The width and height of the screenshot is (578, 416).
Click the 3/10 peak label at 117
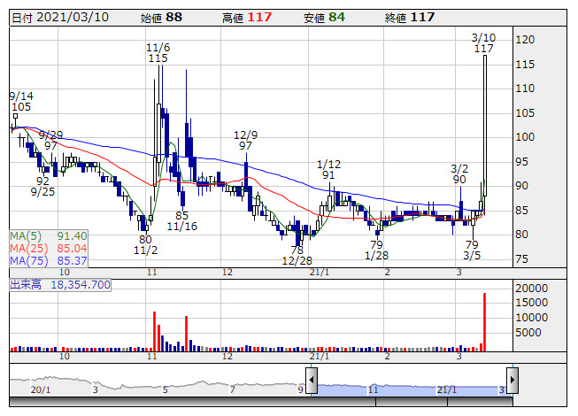482,43
